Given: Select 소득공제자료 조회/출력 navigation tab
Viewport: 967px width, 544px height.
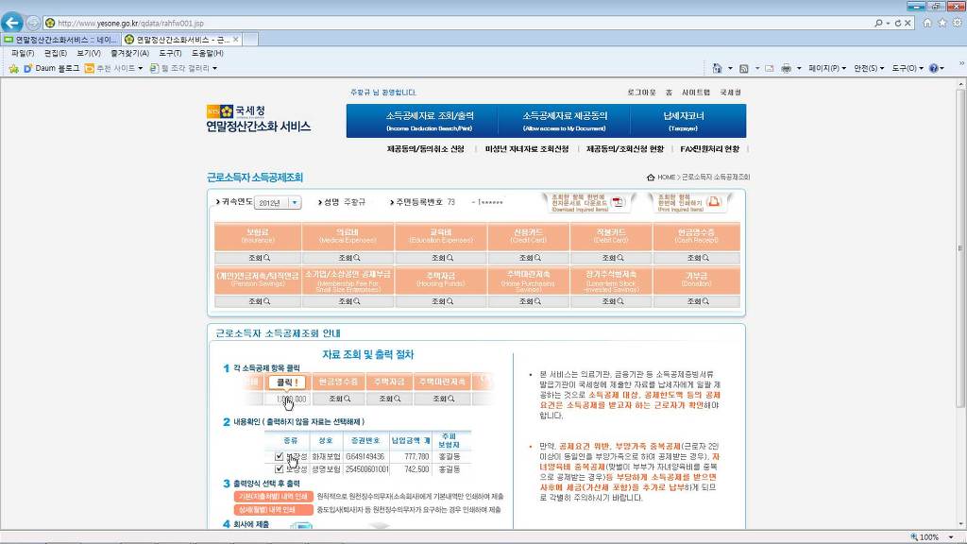Looking at the screenshot, I should point(430,120).
